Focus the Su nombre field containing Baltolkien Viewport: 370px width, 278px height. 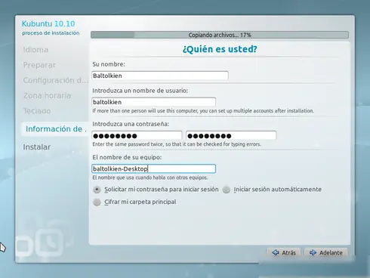pos(160,76)
